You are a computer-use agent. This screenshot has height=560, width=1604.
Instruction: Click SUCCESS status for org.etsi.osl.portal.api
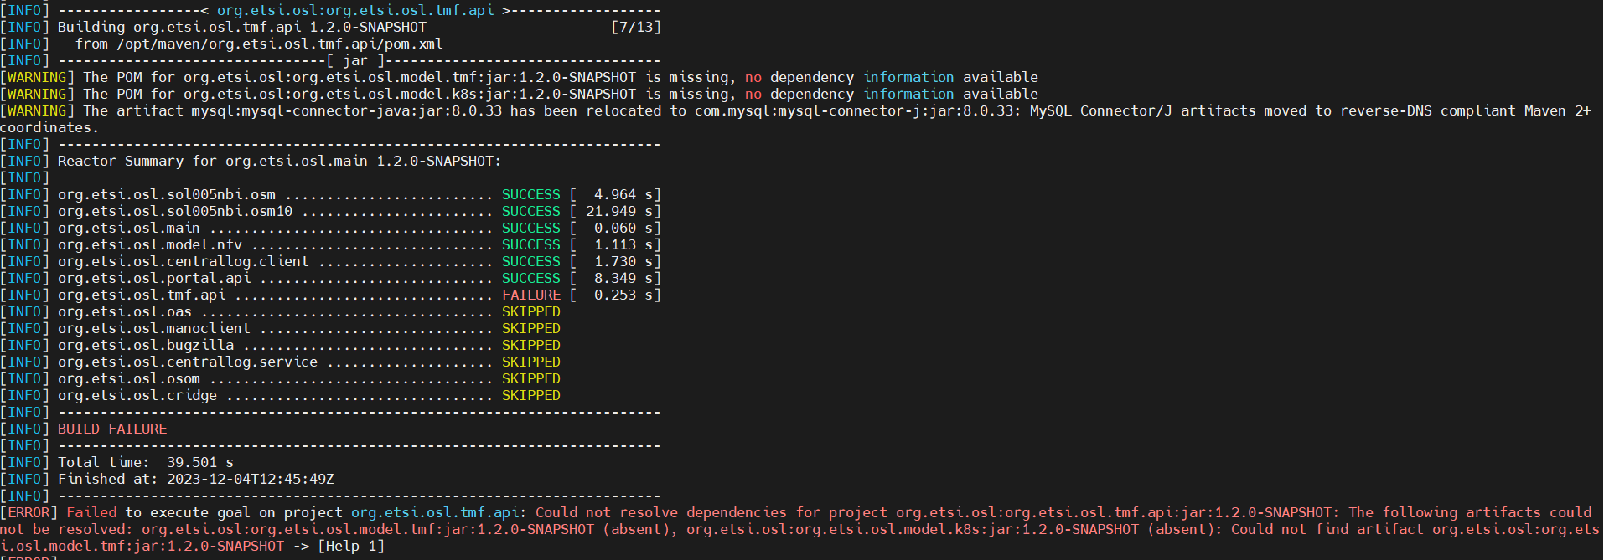(530, 278)
